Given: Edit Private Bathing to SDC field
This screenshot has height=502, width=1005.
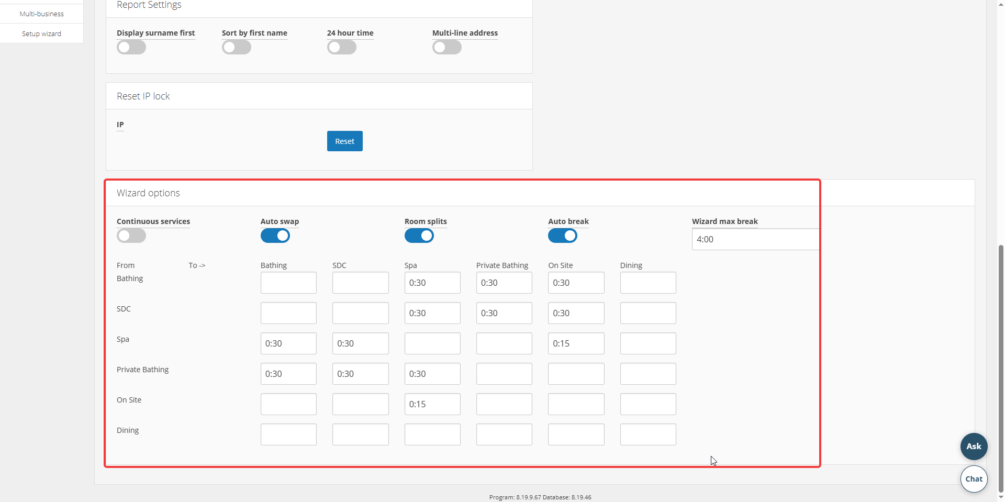Looking at the screenshot, I should [x=361, y=374].
